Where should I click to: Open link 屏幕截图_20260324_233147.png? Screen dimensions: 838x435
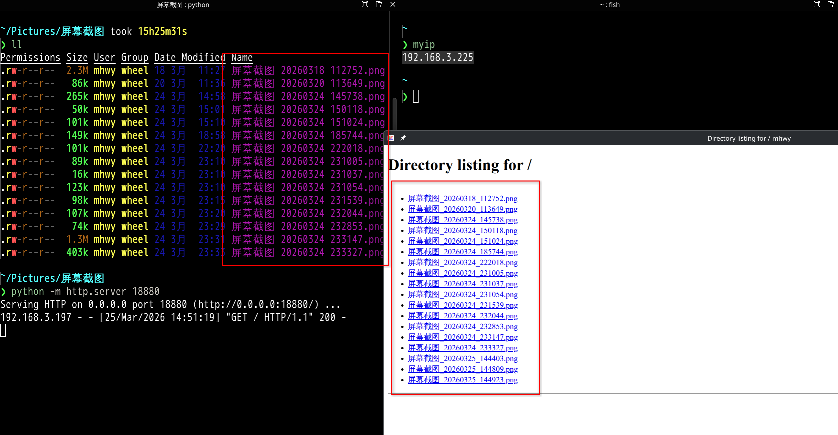[x=462, y=337]
